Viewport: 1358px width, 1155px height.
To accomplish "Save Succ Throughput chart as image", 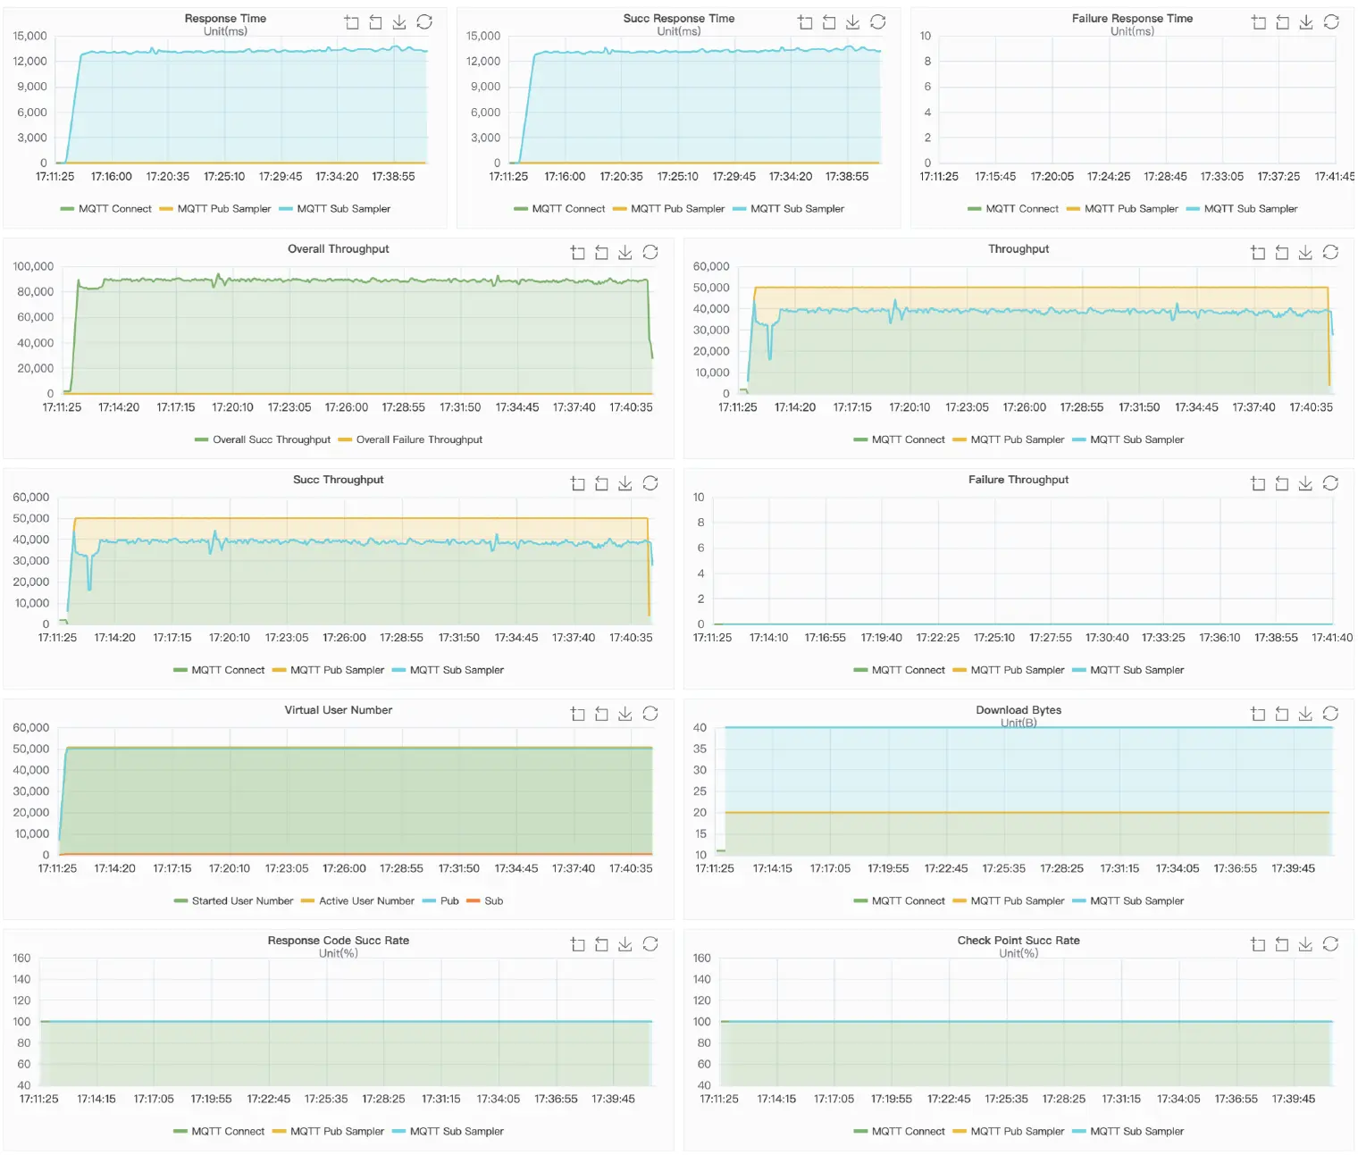I will coord(625,483).
